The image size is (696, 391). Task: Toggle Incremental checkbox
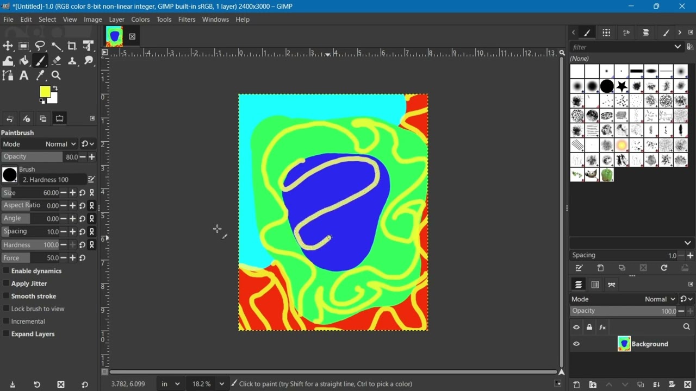pos(6,321)
